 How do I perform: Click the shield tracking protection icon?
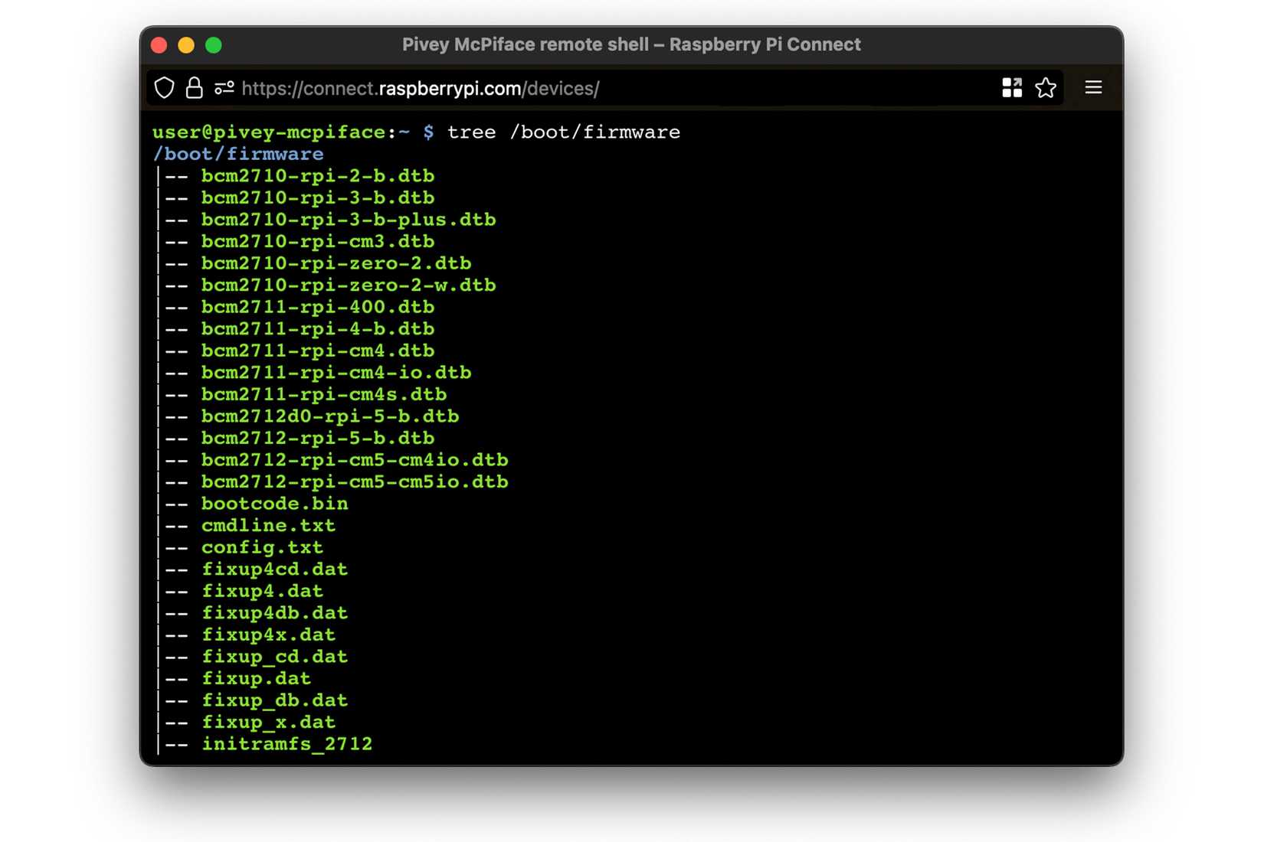tap(164, 88)
